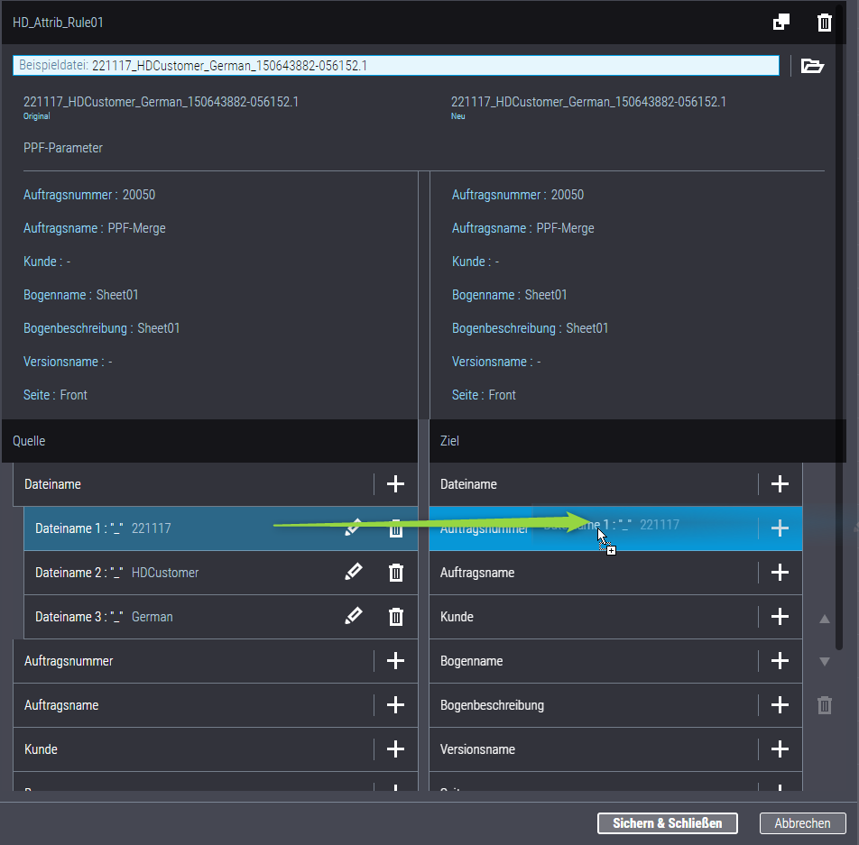Add entry to source Auftragsnummer
The height and width of the screenshot is (845, 859).
pyautogui.click(x=395, y=661)
